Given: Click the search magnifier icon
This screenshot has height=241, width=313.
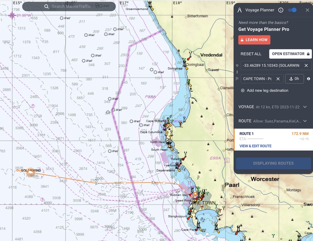Looking at the screenshot, I should pos(46,7).
